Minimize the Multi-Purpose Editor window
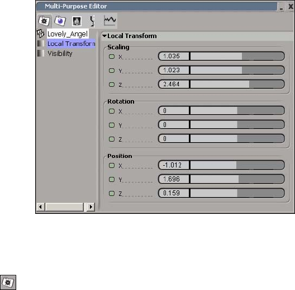295x290 pixels. [x=282, y=7]
